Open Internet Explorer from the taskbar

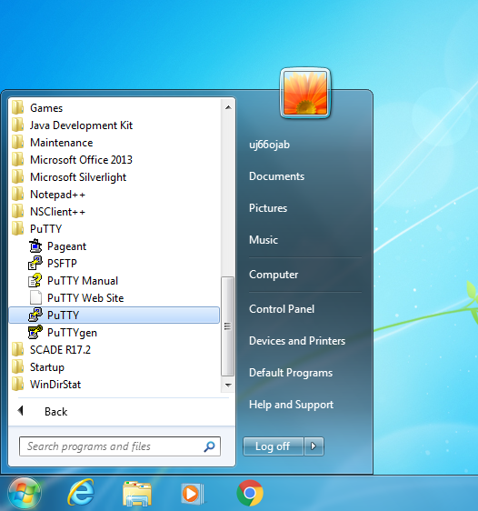coord(81,493)
